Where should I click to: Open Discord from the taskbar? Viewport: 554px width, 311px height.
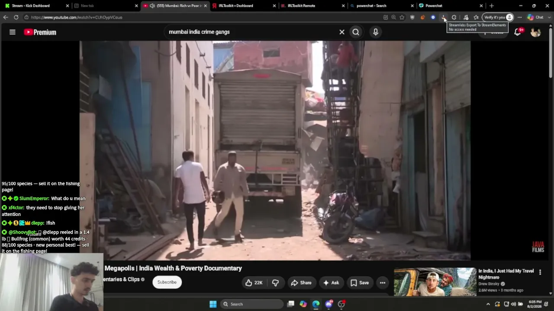329,304
